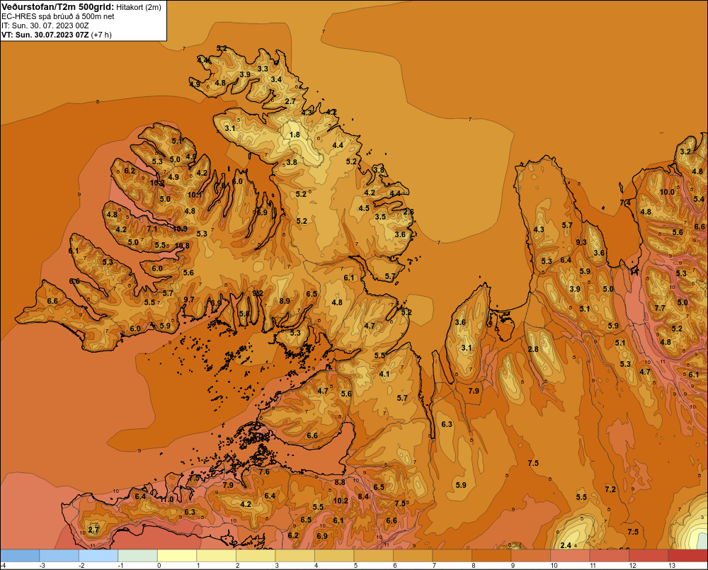Click the 'EC-HRES spá brúuð á 500m net' line
This screenshot has width=708, height=570.
(58, 16)
